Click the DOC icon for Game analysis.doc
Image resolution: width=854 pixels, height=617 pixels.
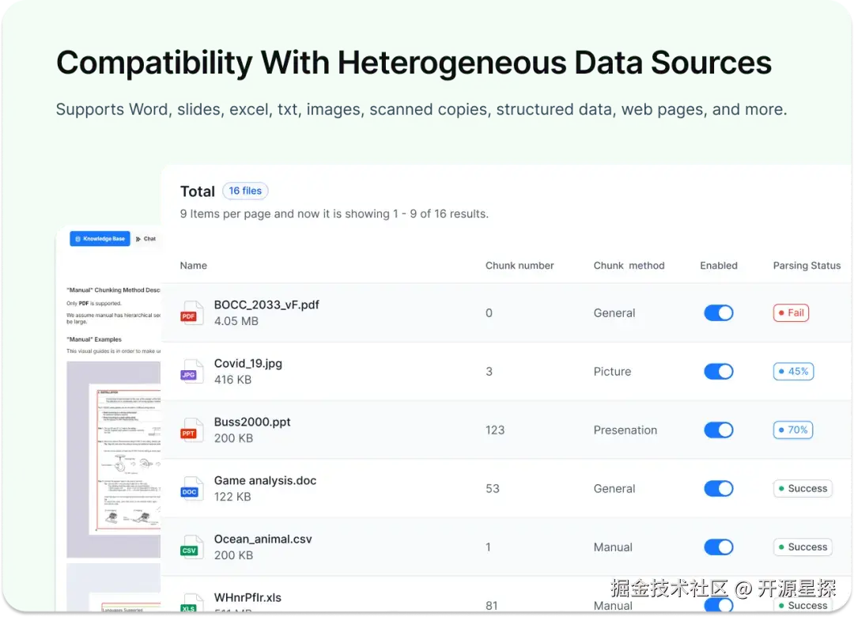189,488
